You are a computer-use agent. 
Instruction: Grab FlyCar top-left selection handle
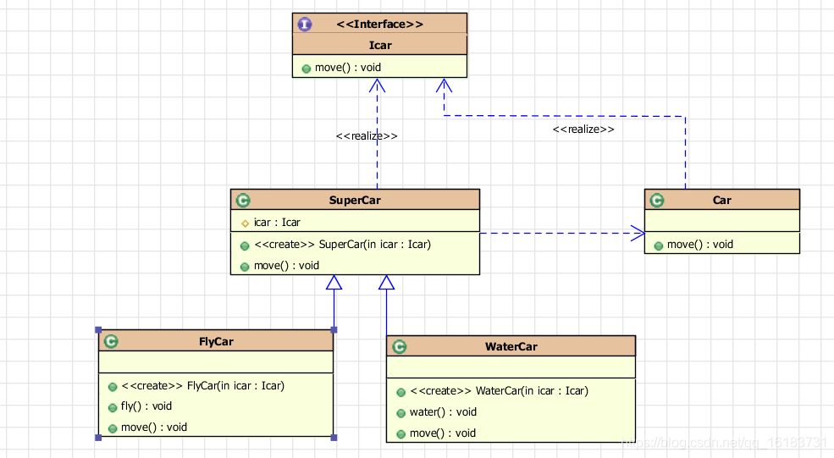click(98, 330)
